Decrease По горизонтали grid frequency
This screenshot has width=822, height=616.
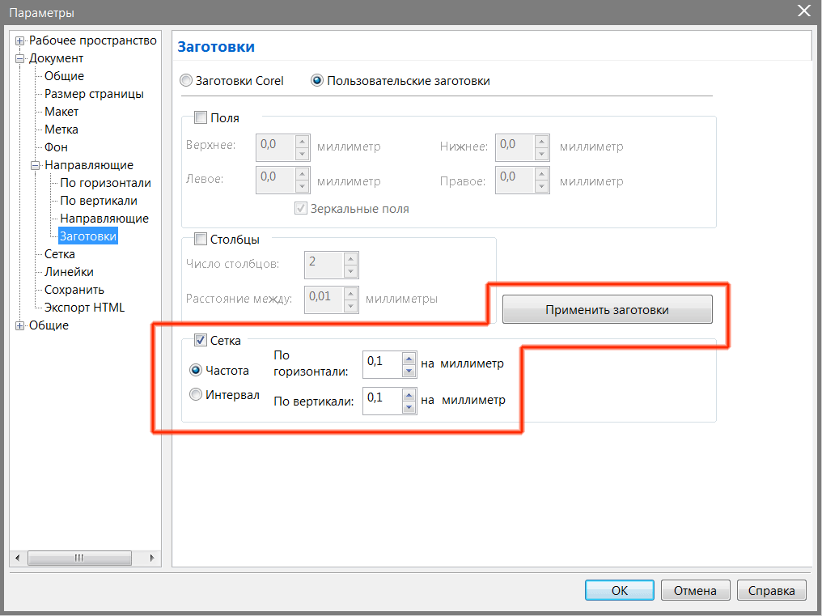click(x=409, y=371)
